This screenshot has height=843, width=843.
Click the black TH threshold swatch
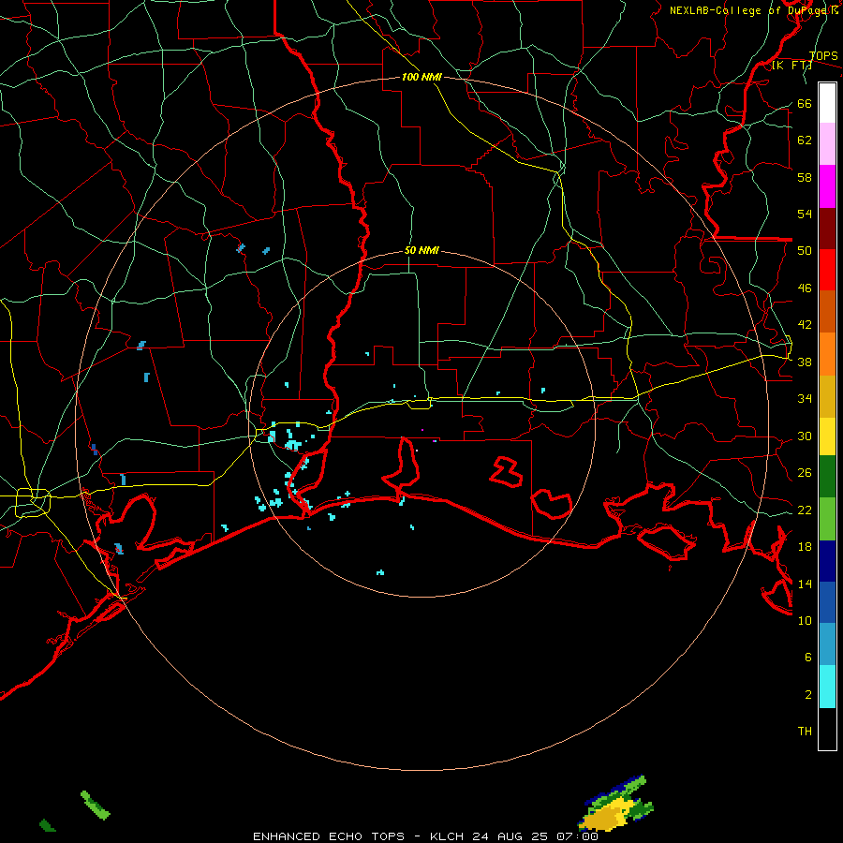pyautogui.click(x=827, y=729)
